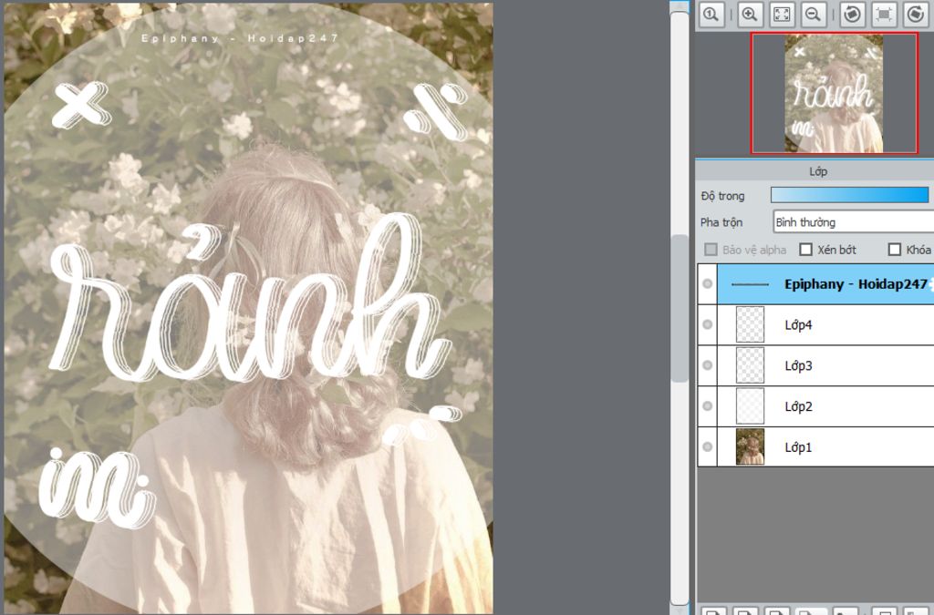The height and width of the screenshot is (615, 934).
Task: Enable the Xén bớt clipping checkbox
Action: (x=806, y=250)
